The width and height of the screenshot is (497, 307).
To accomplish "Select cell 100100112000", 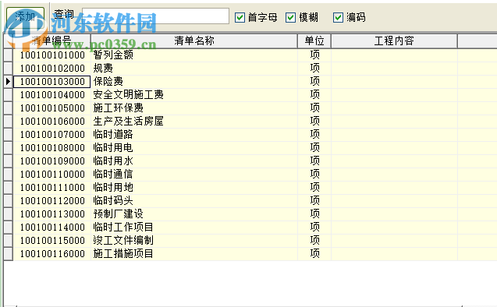I will click(52, 201).
